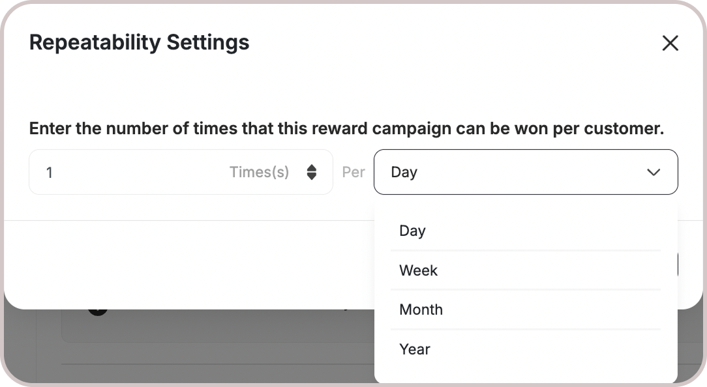Click blank space below the Year option
Screen dimensions: 707x387
(x=525, y=373)
